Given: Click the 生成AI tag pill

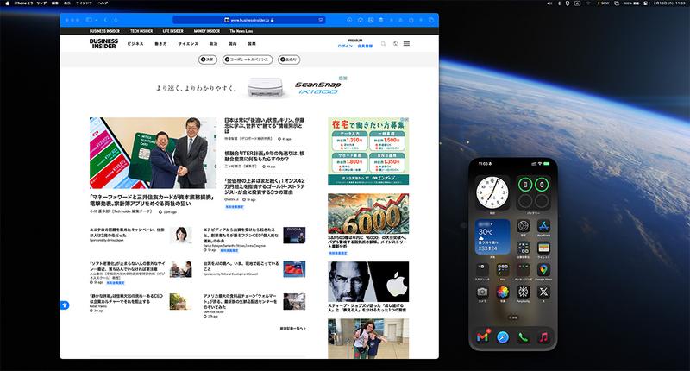Looking at the screenshot, I should pyautogui.click(x=289, y=60).
